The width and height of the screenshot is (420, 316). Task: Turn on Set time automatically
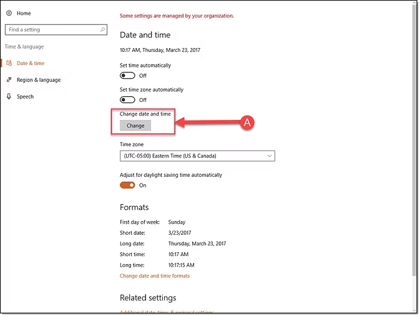click(x=127, y=76)
